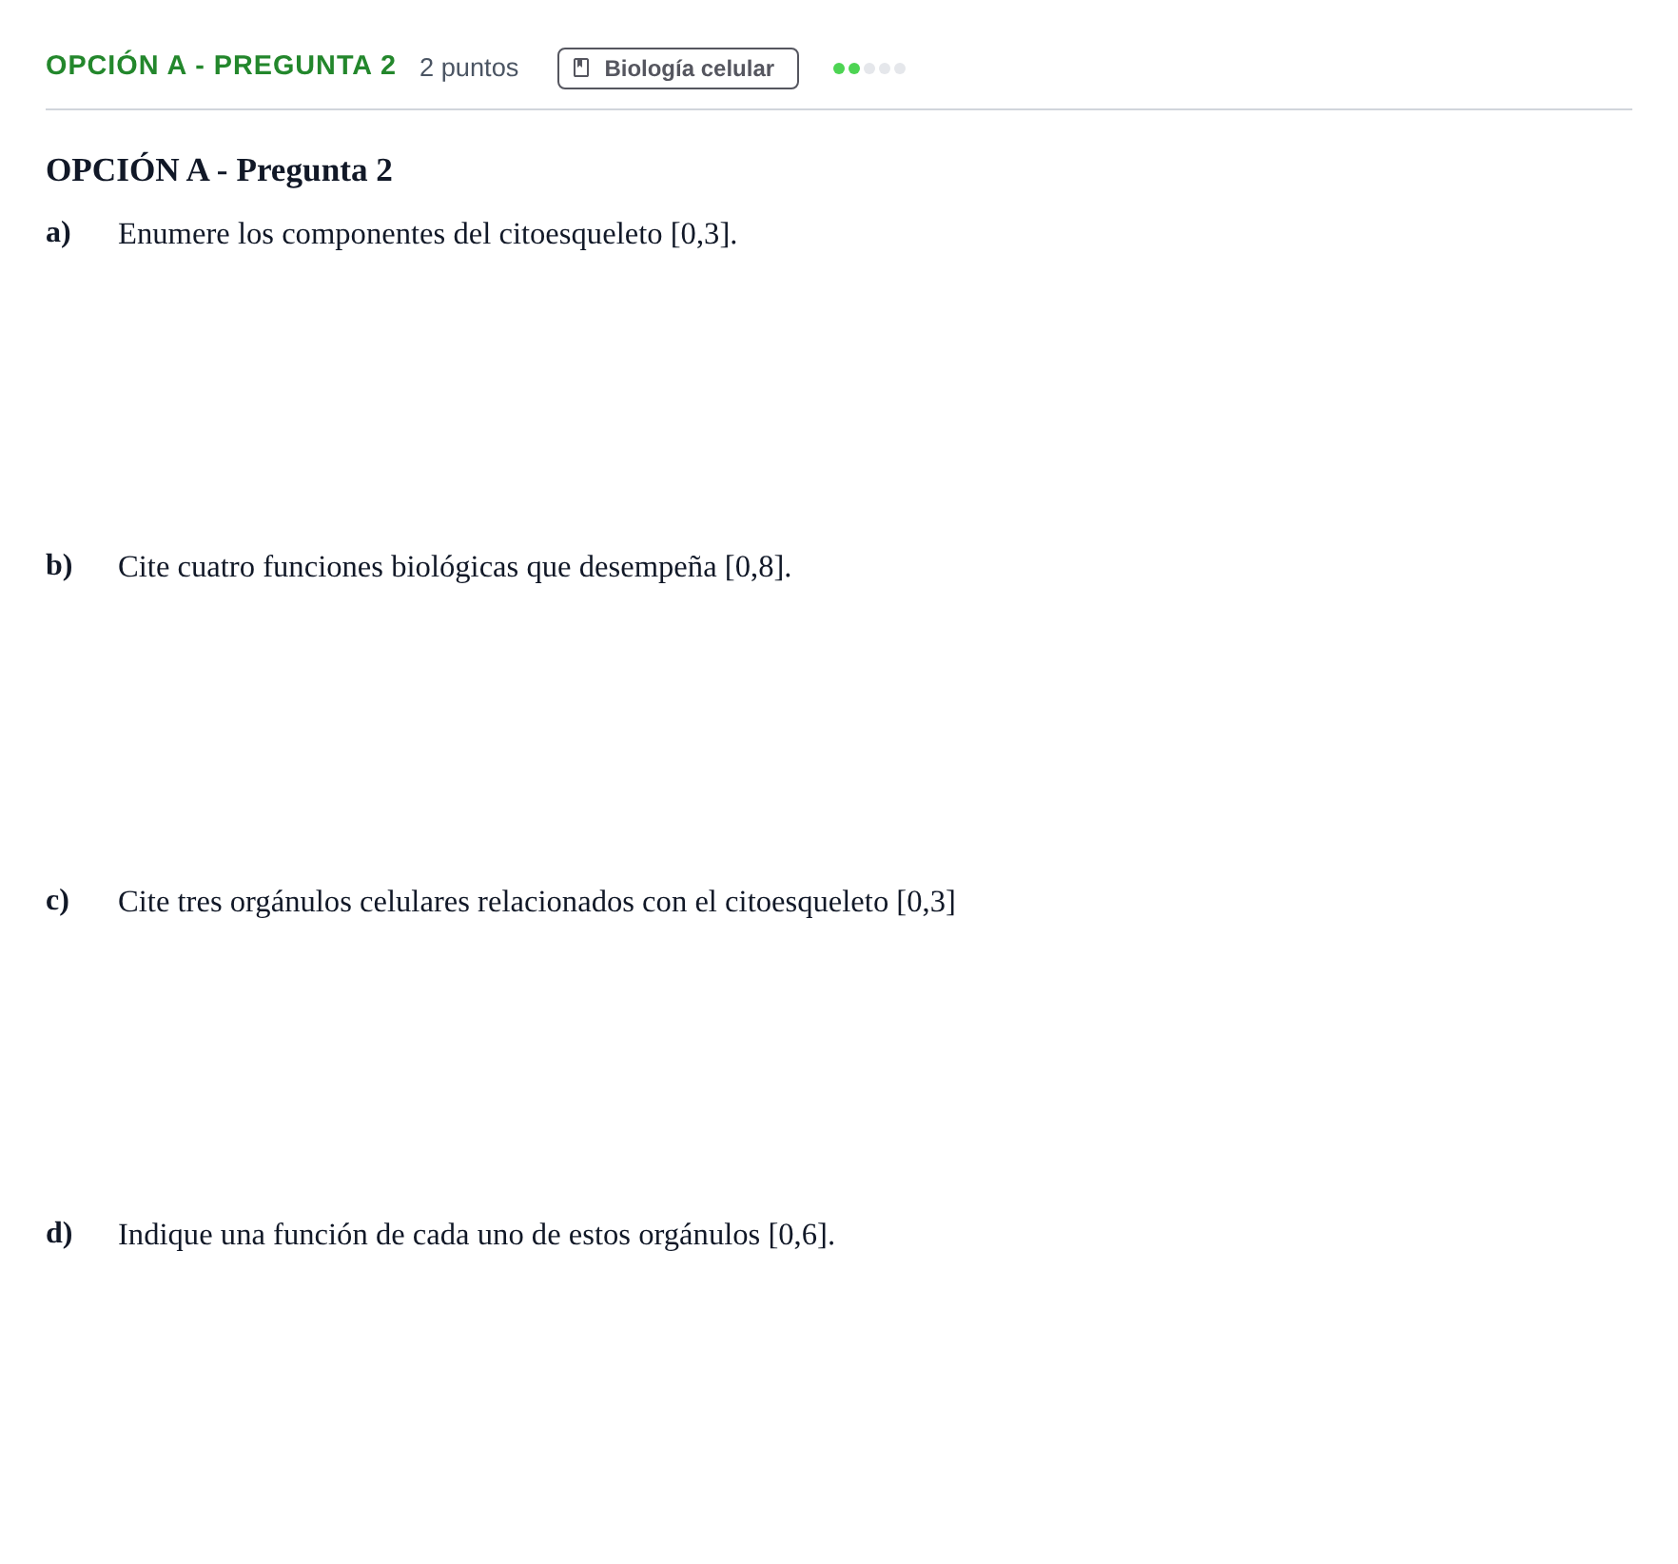Screen dimensions: 1678x1564
Task: Click the green difficulty dots indicator
Action: tap(868, 68)
